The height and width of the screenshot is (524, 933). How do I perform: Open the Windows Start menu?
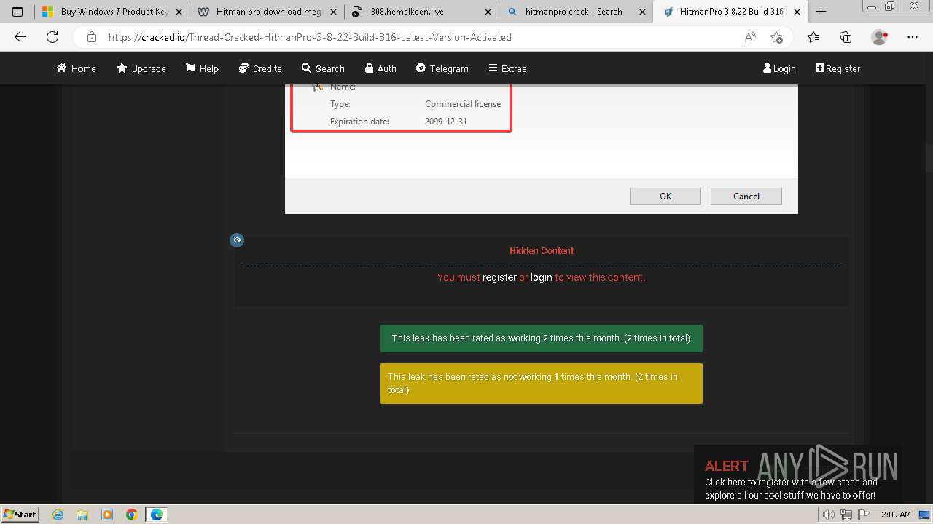pyautogui.click(x=20, y=514)
